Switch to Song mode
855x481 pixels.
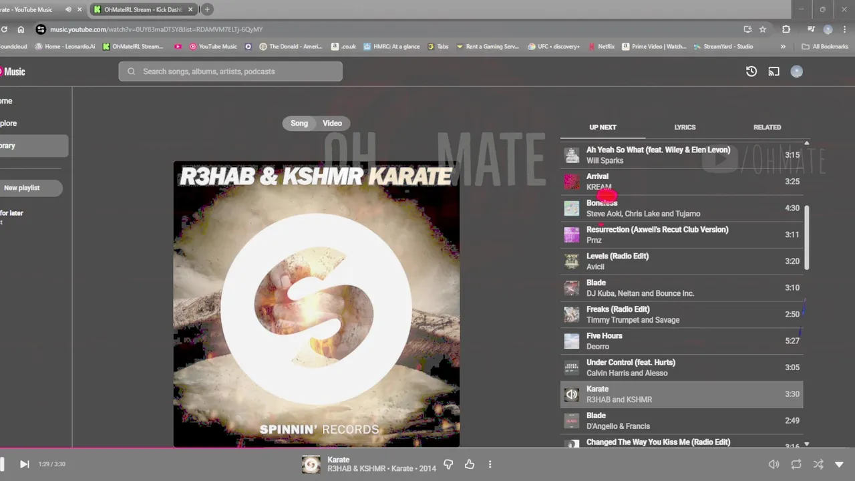pyautogui.click(x=299, y=123)
